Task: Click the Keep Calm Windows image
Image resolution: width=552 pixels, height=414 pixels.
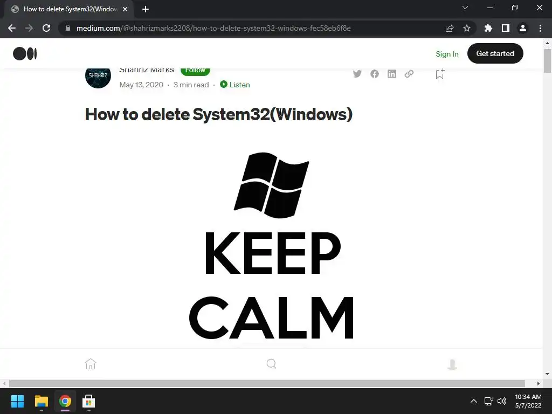Action: [272, 246]
